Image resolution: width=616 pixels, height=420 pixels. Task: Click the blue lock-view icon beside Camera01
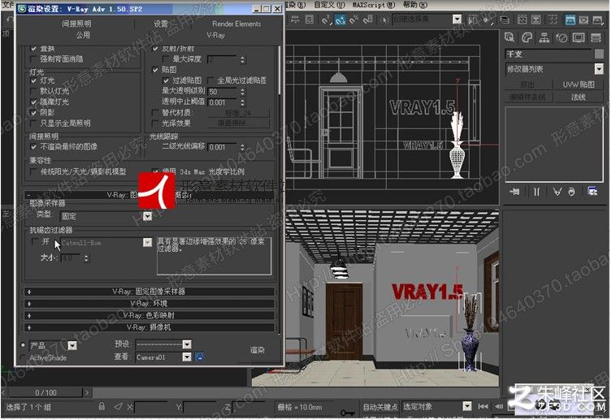click(200, 357)
